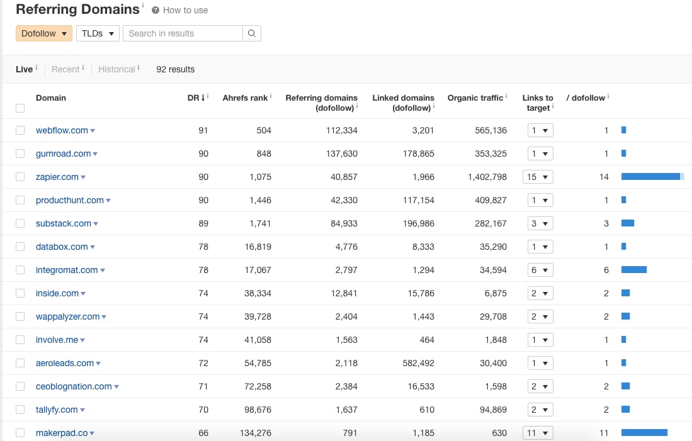The height and width of the screenshot is (441, 692).
Task: Click gumroad.com referring domains value 137,630
Action: point(341,154)
